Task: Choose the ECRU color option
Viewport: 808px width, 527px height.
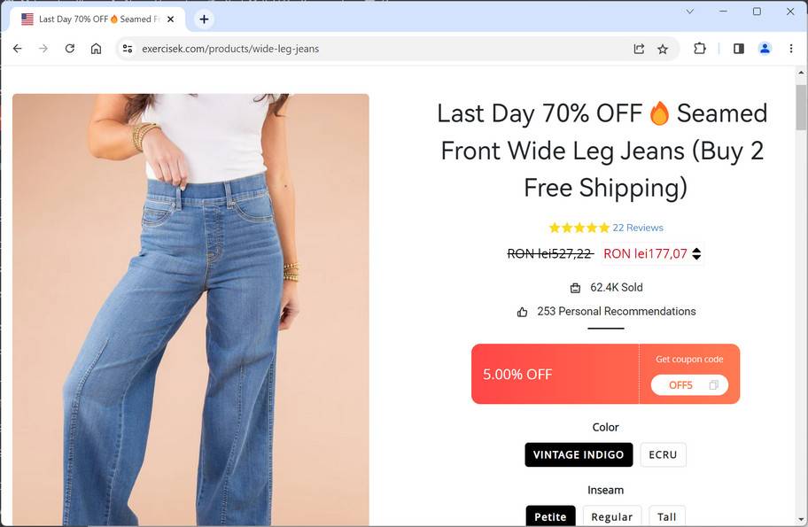Action: 664,455
